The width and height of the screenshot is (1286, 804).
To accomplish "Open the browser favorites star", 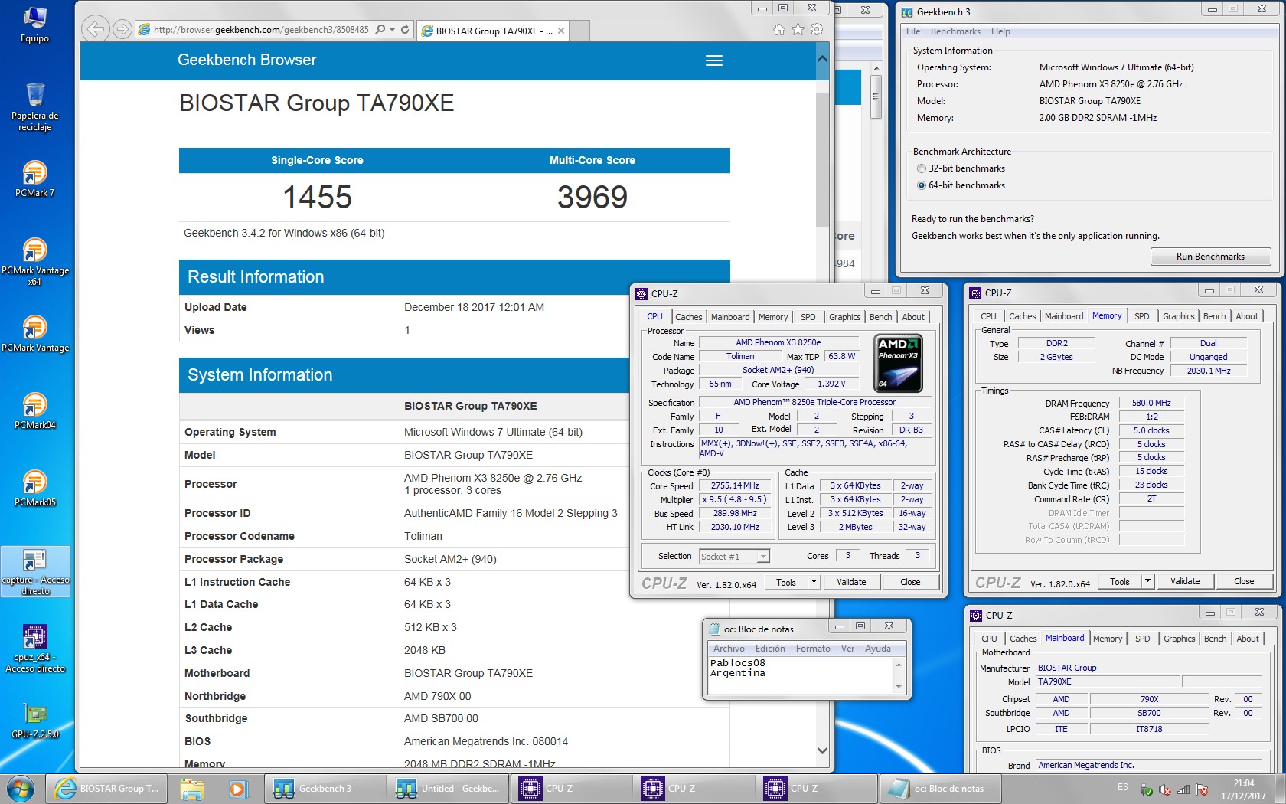I will pyautogui.click(x=798, y=29).
